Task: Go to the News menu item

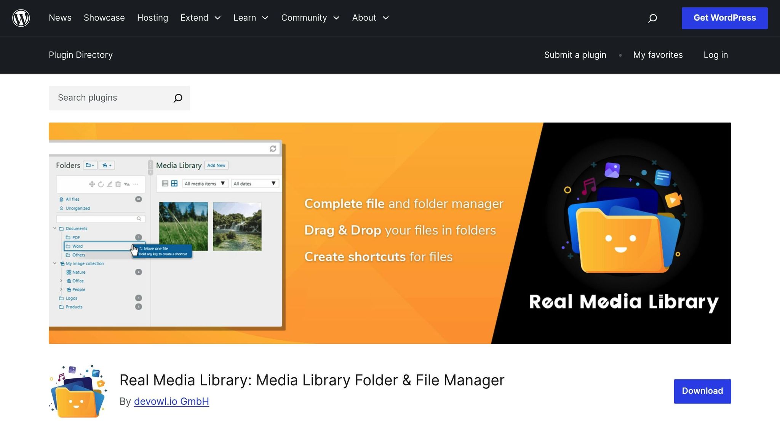Action: click(x=60, y=18)
